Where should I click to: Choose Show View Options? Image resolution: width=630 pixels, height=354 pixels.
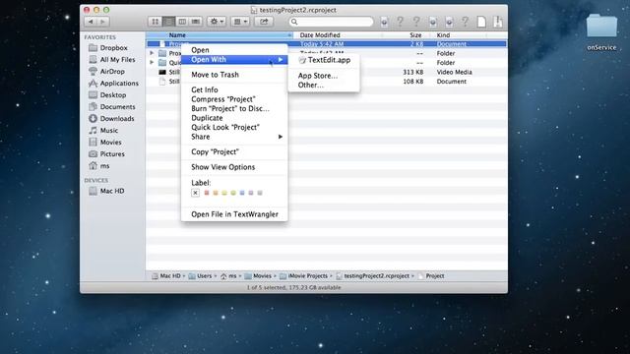234,167
